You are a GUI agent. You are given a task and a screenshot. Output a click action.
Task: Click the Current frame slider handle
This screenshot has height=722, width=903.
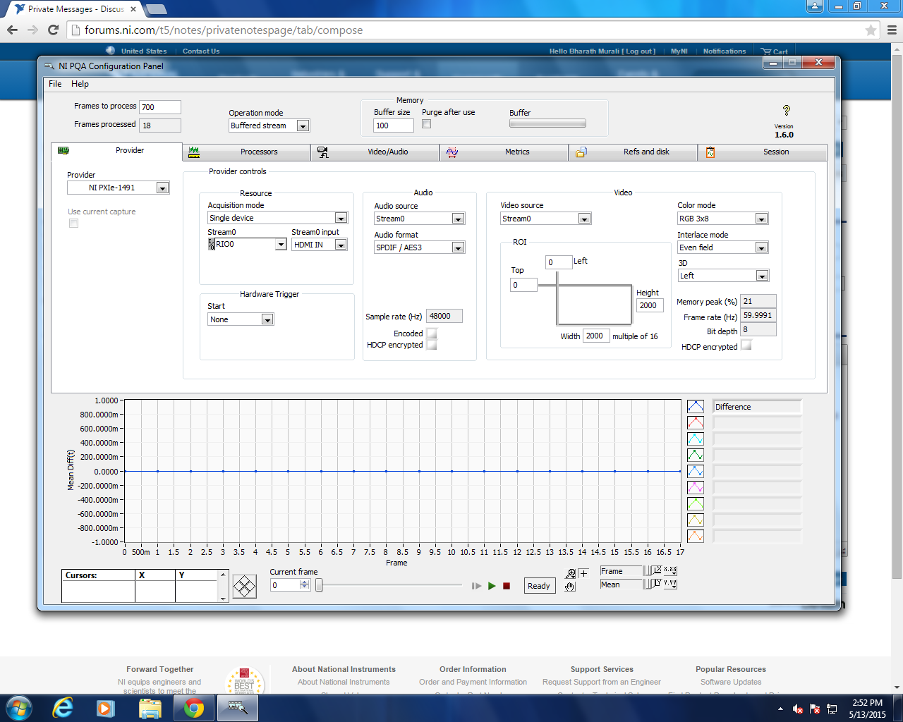[319, 585]
